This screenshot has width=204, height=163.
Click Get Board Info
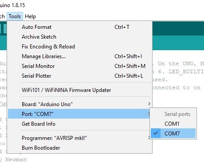[x=80, y=124]
